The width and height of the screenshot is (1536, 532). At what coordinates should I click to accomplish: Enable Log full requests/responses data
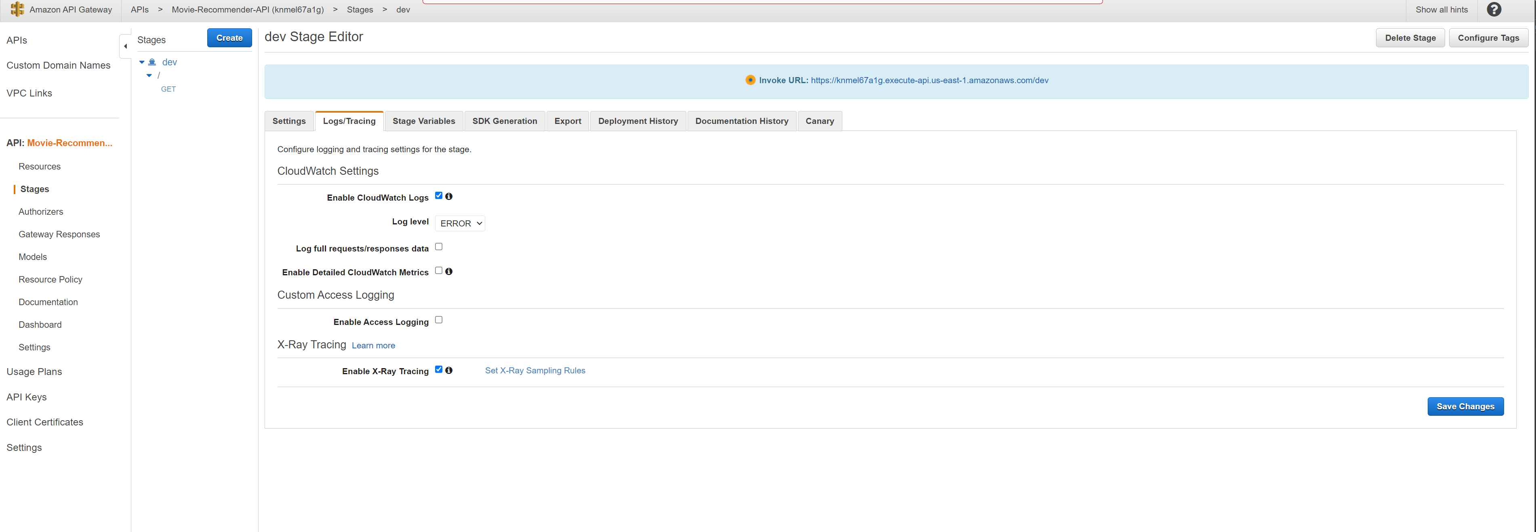pos(439,247)
